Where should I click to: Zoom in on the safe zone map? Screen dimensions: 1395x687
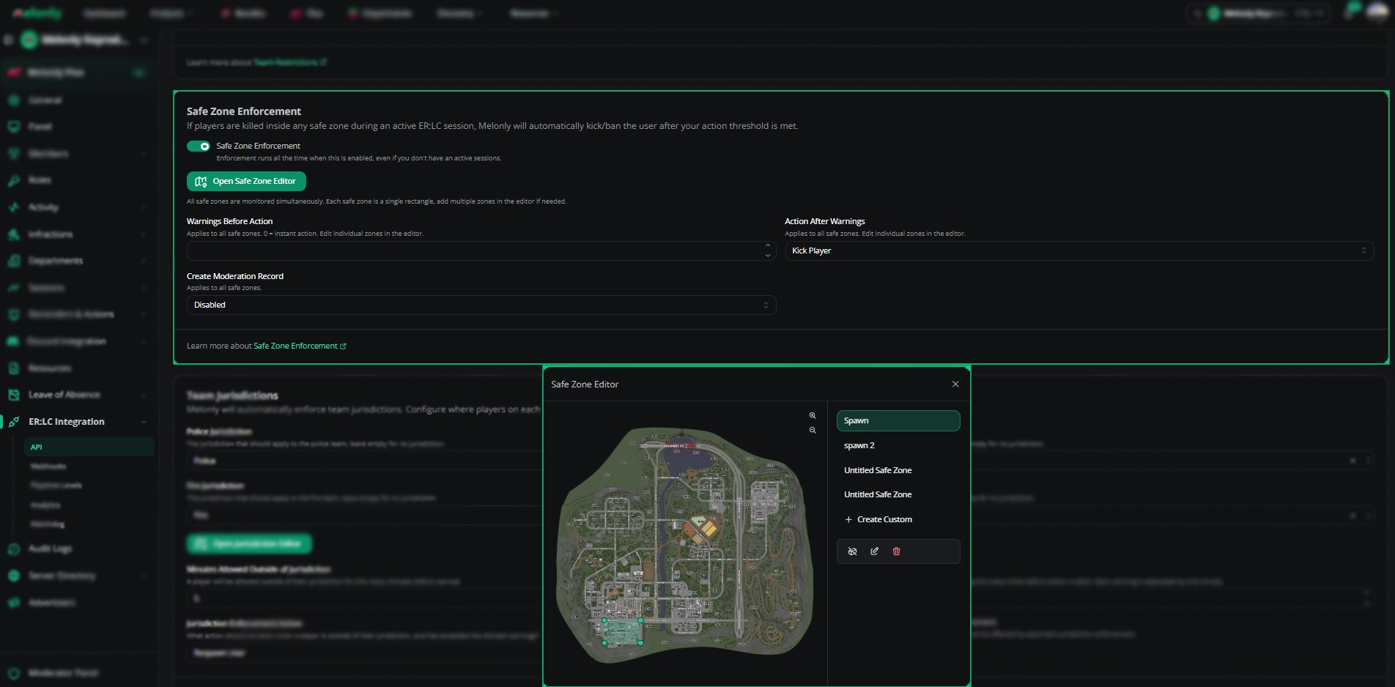(813, 415)
